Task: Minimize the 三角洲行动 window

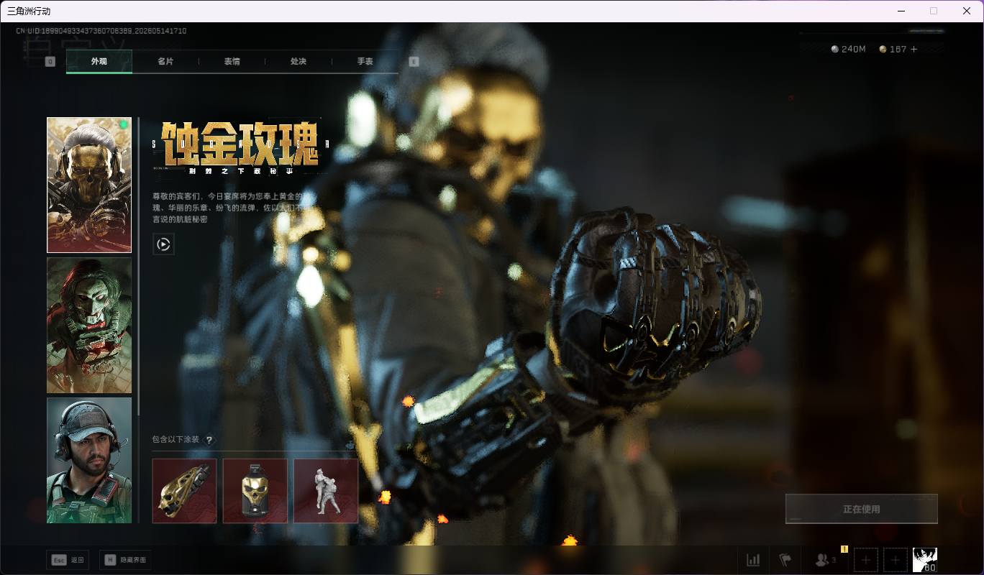Action: pos(901,11)
